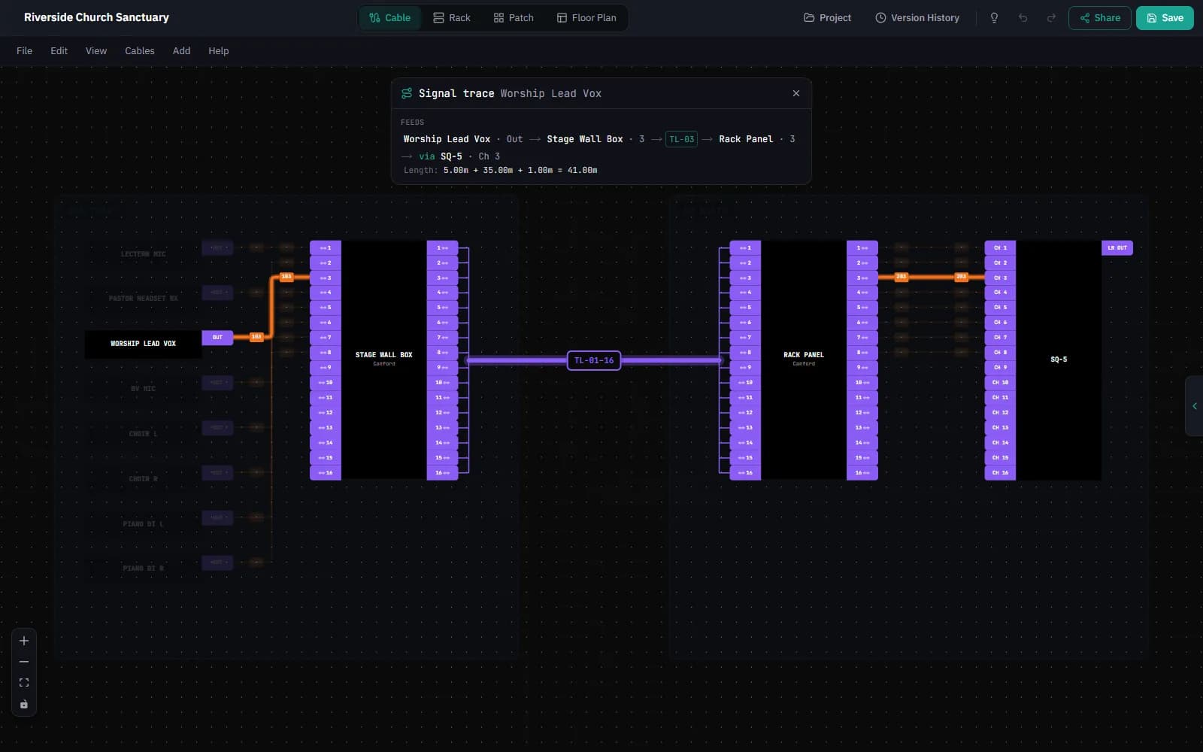Click Stage Wall Box input port 3

click(326, 277)
